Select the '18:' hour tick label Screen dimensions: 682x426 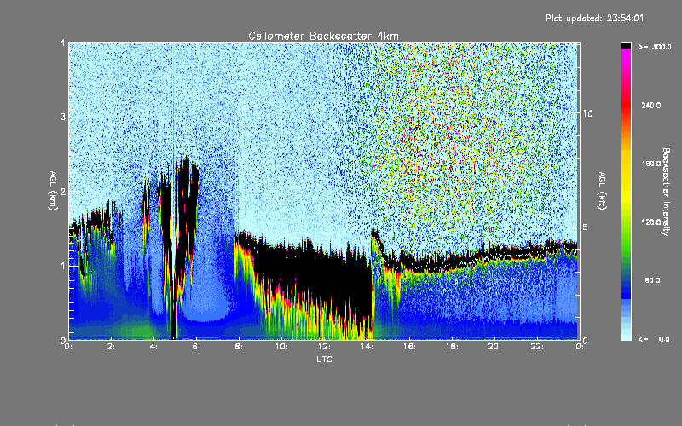pos(452,347)
